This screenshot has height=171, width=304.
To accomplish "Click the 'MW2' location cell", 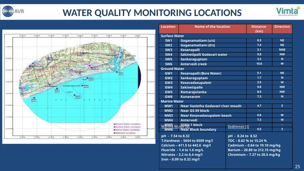I will [x=169, y=111].
